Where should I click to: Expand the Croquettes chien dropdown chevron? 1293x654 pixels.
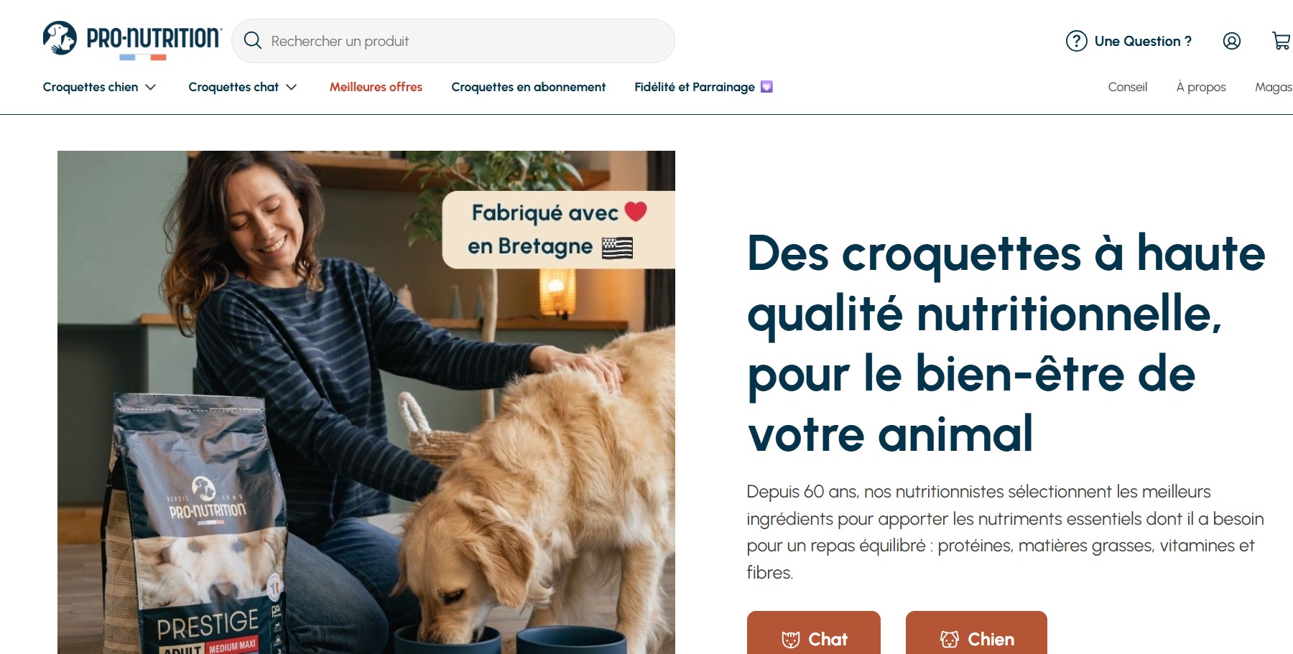pos(151,87)
